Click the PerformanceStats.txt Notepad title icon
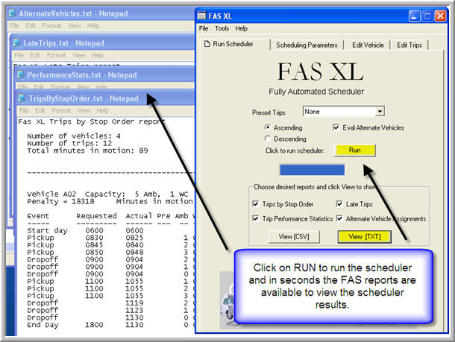 point(21,75)
